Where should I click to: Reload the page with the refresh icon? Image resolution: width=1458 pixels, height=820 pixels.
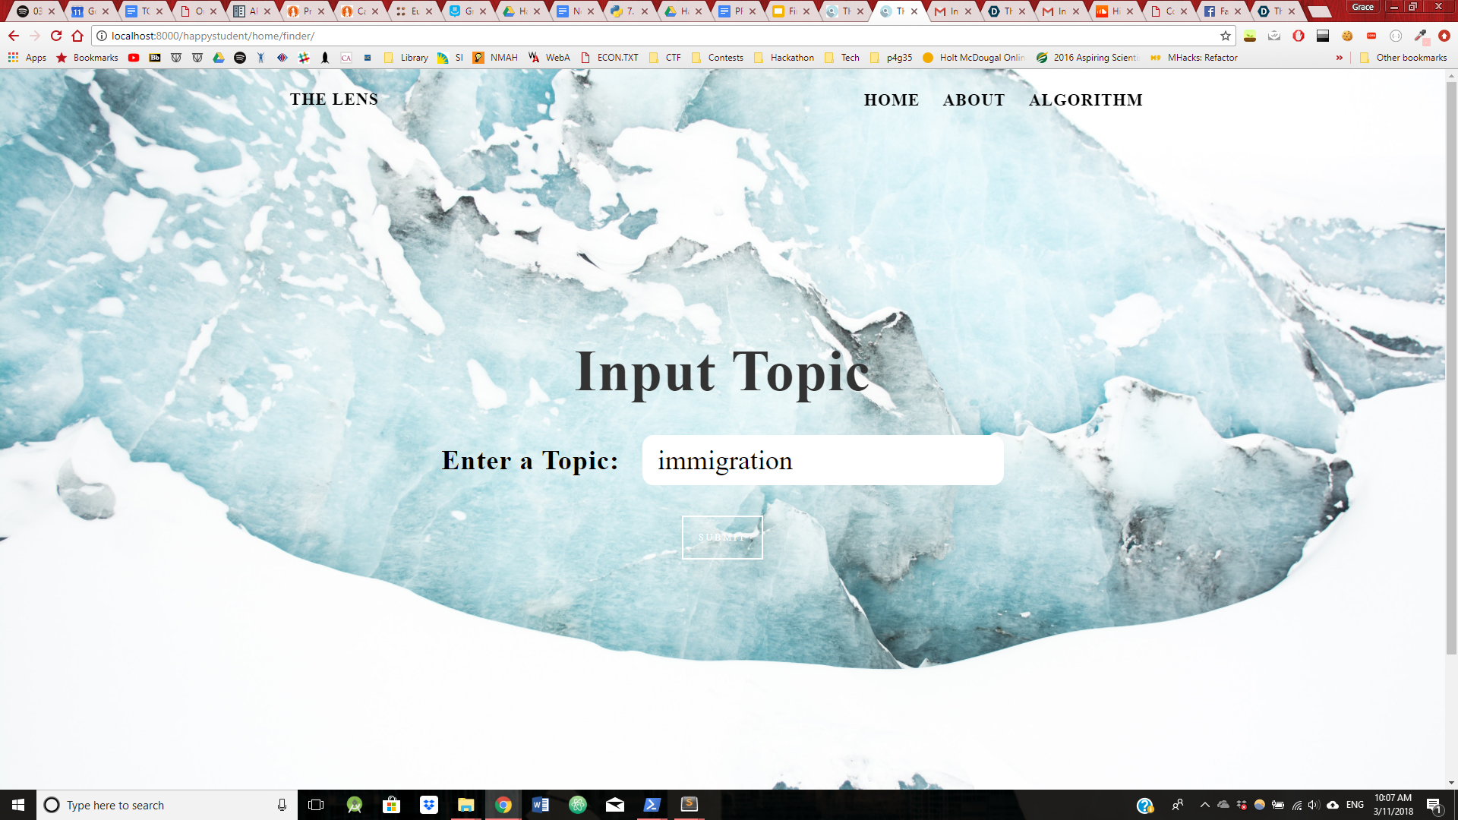pyautogui.click(x=56, y=36)
